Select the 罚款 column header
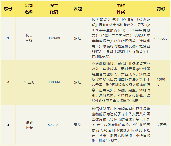The image size is (171, 146). (161, 9)
